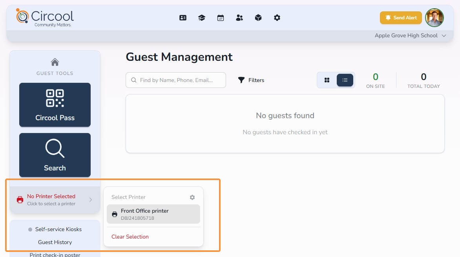Click the people group icon in the top navigation
This screenshot has width=460, height=257.
point(239,18)
